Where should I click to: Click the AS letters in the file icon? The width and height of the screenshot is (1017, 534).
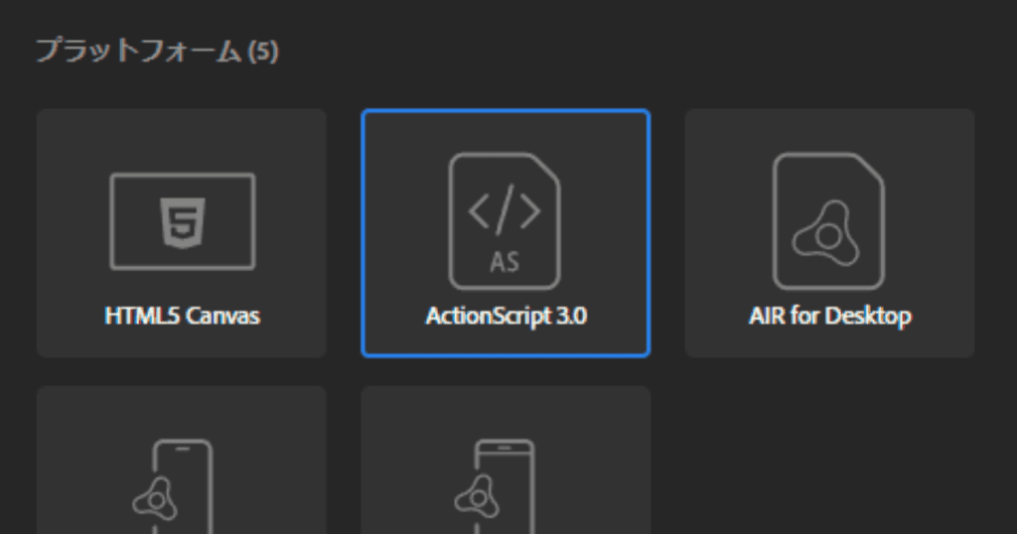[x=505, y=263]
